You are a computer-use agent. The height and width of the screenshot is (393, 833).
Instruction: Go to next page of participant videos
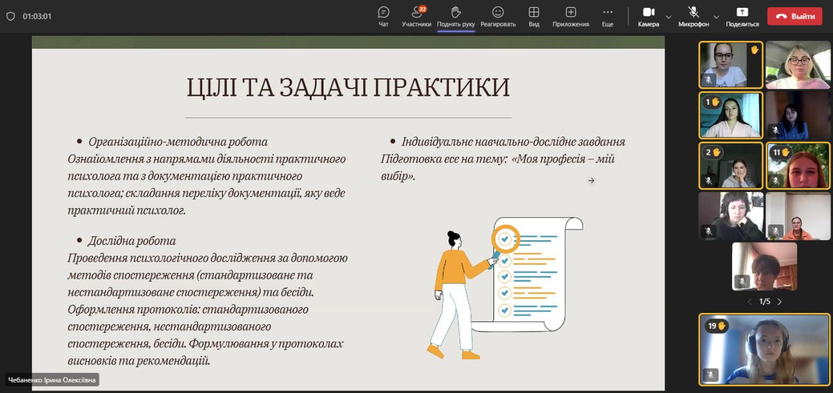coord(780,301)
